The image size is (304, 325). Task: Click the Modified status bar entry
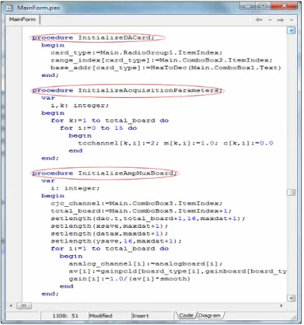point(100,316)
